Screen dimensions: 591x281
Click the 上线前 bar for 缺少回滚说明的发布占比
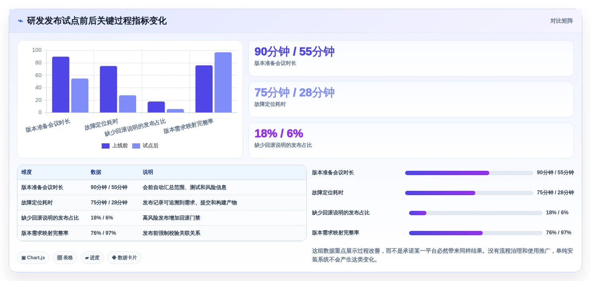click(156, 107)
